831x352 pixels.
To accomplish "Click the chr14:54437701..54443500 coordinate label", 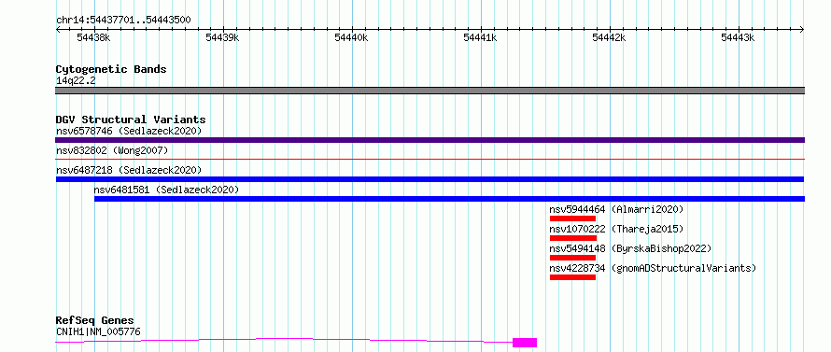I will [x=123, y=21].
